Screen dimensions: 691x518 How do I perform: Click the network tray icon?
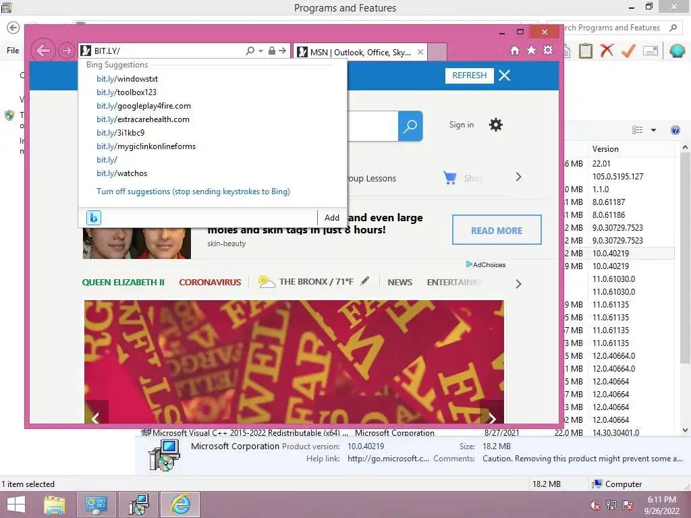point(611,505)
